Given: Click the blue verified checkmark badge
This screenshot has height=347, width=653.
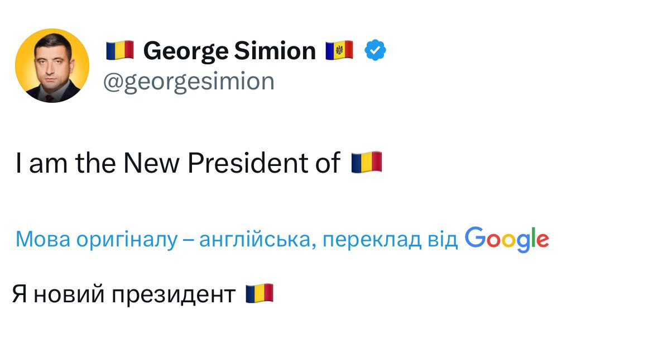Looking at the screenshot, I should click(376, 51).
